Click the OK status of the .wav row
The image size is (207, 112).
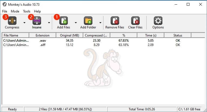(x=178, y=41)
